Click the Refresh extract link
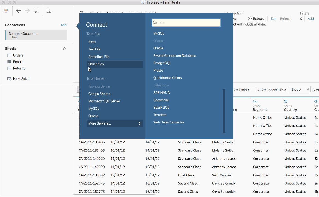Screen dimensions: 319x197 286,19
